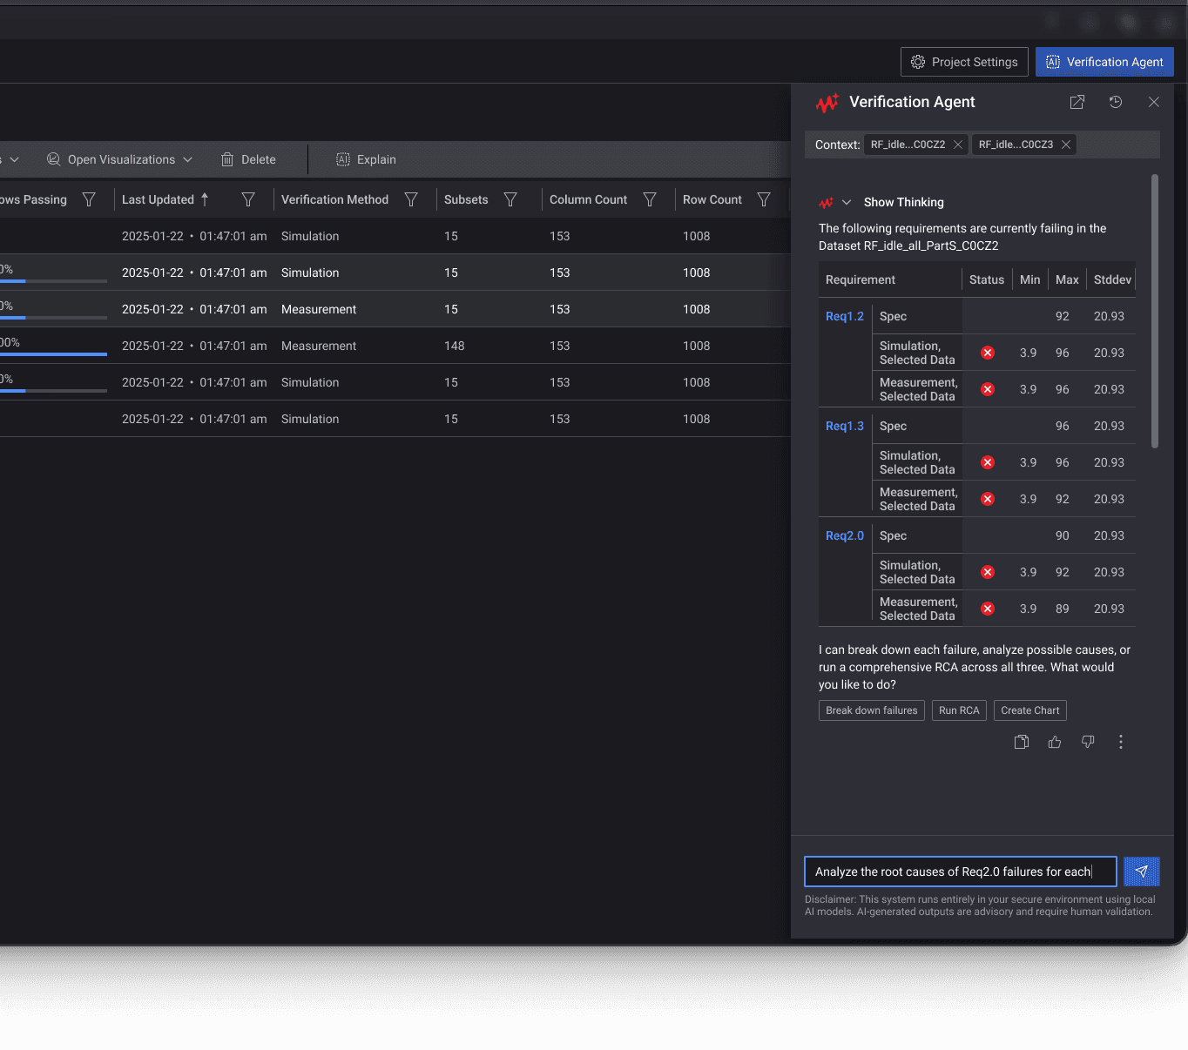Click the failed status icon for Req1.2 Measurement

(988, 389)
